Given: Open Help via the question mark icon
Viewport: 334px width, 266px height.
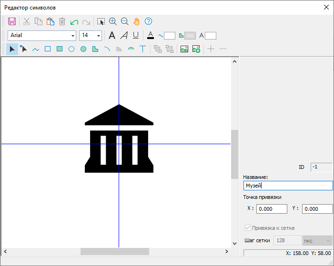Looking at the screenshot, I should coord(148,21).
